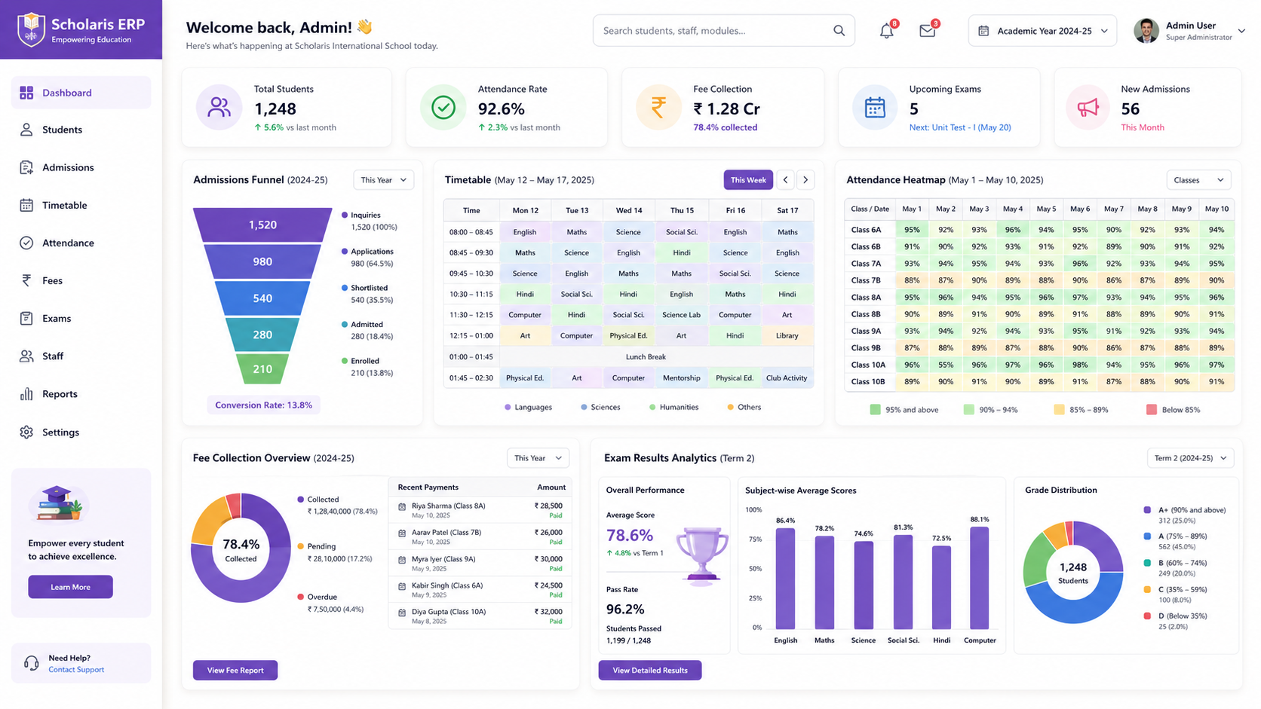The height and width of the screenshot is (709, 1261).
Task: Click the Timetable calendar icon in sidebar
Action: tap(26, 205)
